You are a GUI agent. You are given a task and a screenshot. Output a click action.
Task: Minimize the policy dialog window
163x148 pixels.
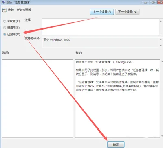pyautogui.click(x=145, y=2)
